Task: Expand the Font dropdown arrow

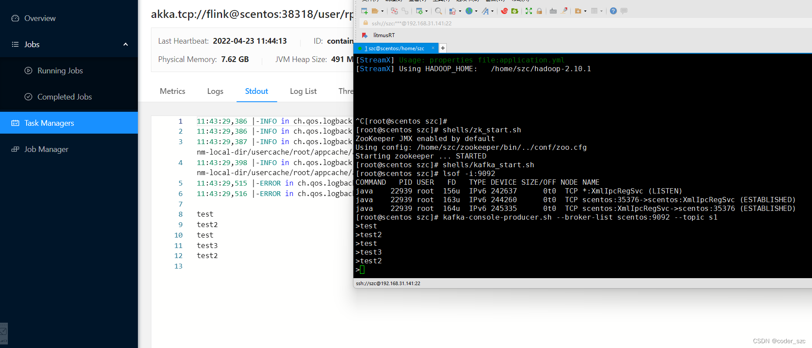Action: click(x=492, y=11)
